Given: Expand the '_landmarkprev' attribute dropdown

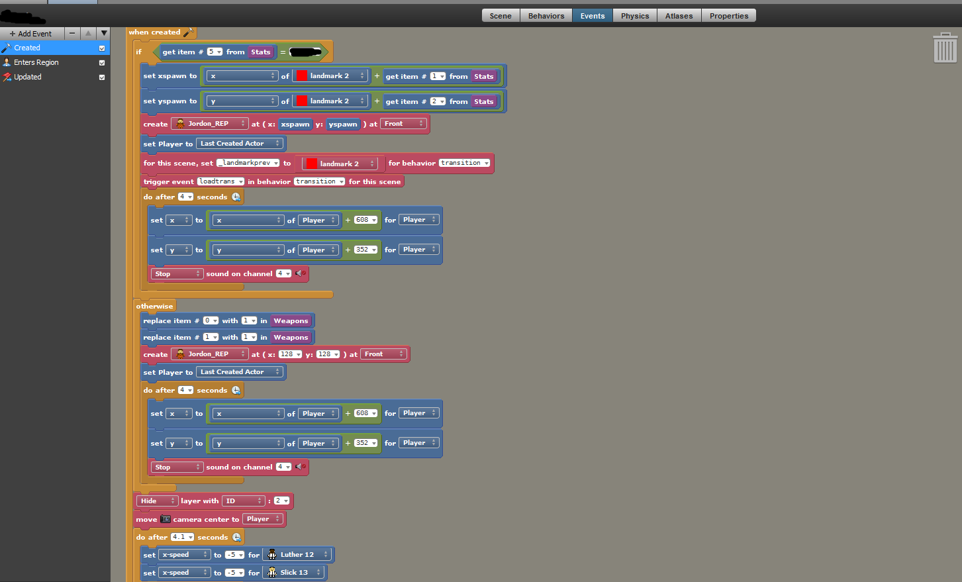Looking at the screenshot, I should [248, 163].
